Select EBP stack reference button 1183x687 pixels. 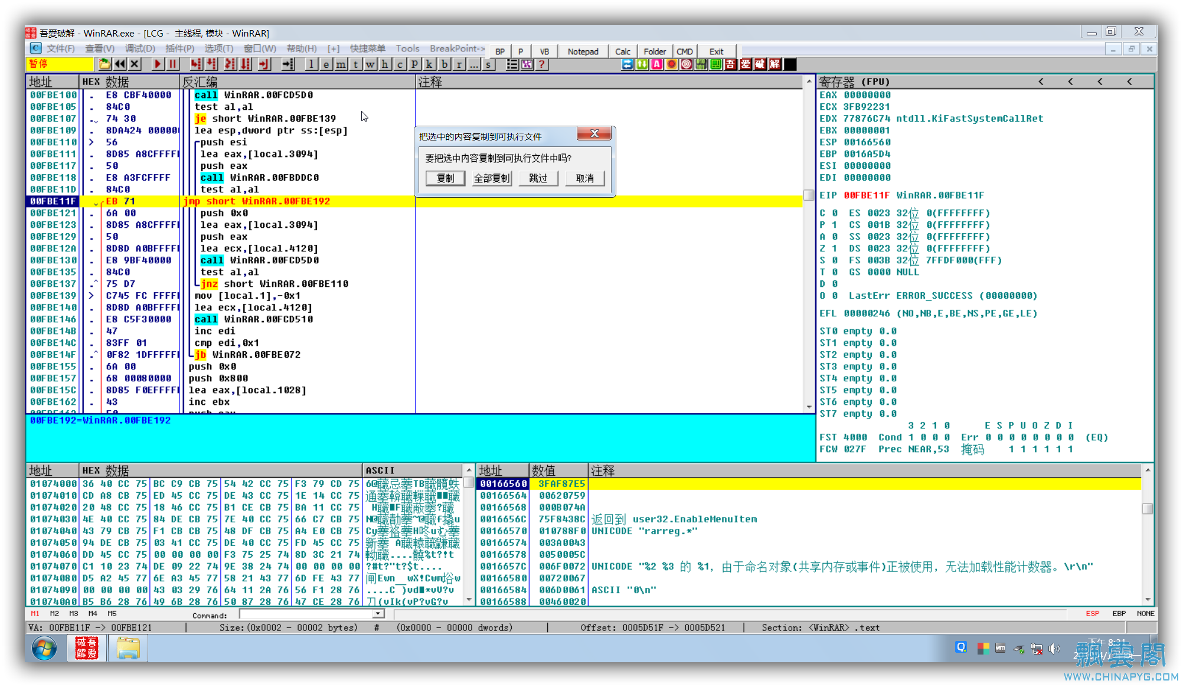pos(1119,614)
